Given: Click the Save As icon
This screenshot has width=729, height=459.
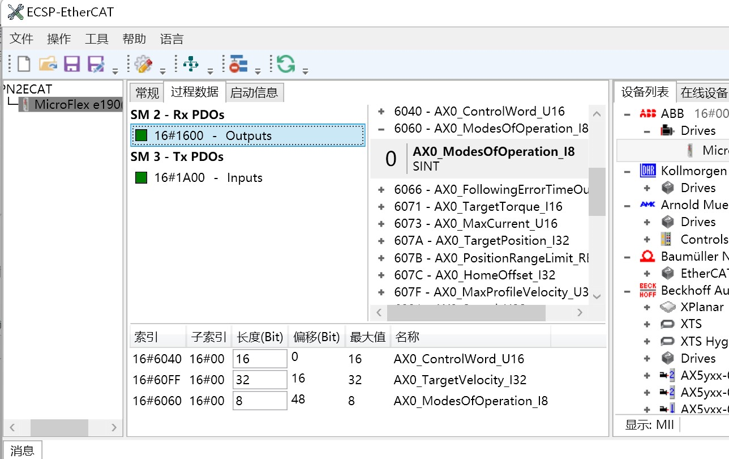Looking at the screenshot, I should tap(96, 63).
